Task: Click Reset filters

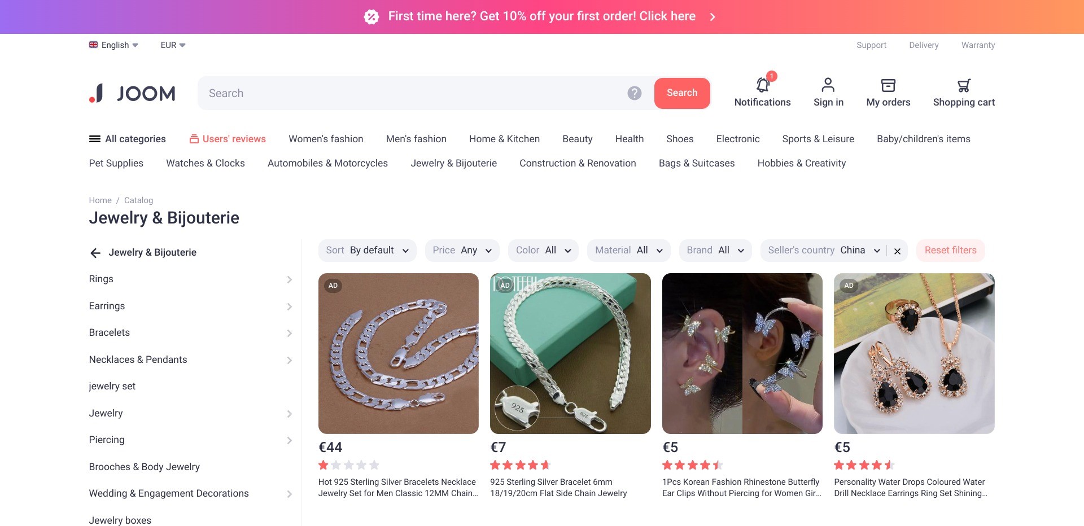Action: pos(950,251)
